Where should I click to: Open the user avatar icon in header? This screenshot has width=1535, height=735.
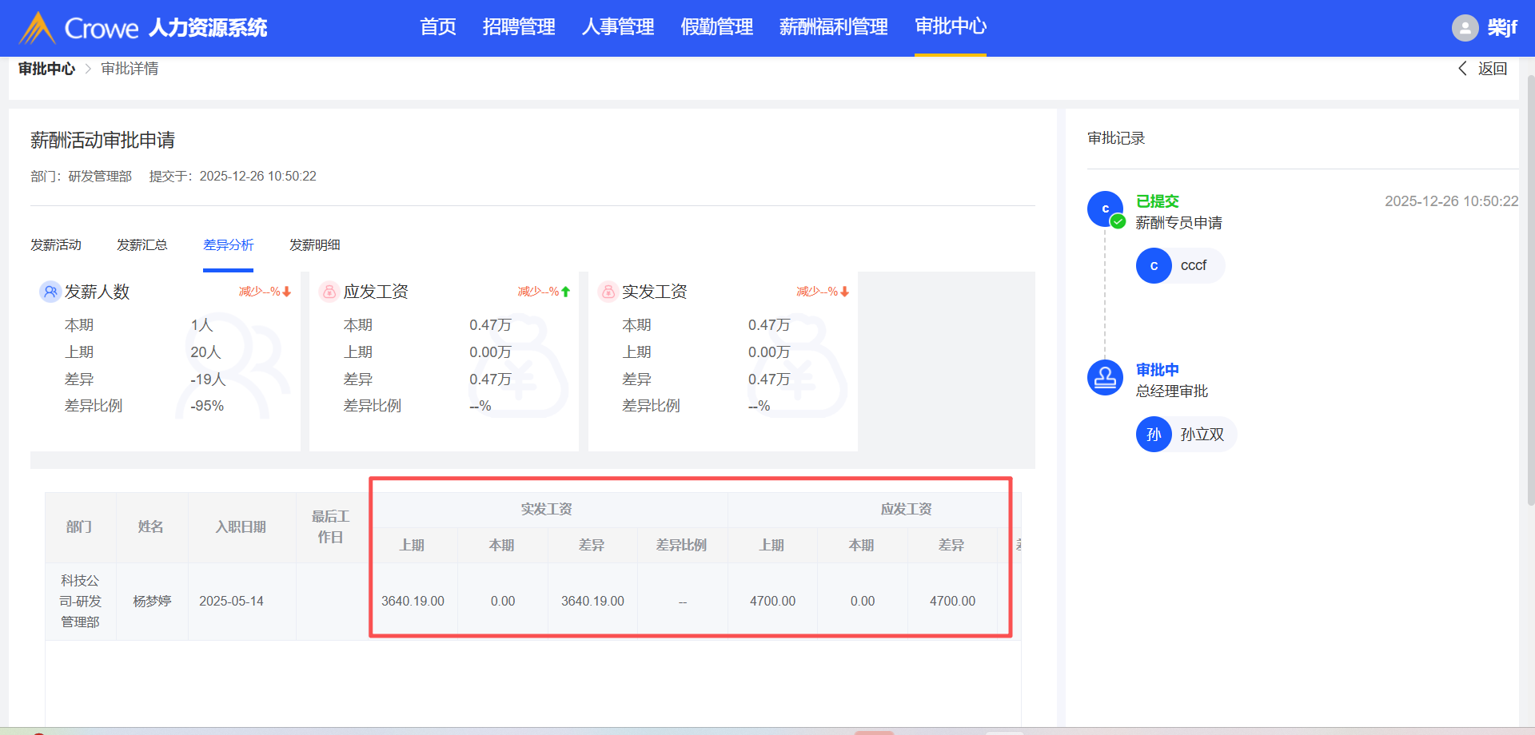pos(1465,28)
